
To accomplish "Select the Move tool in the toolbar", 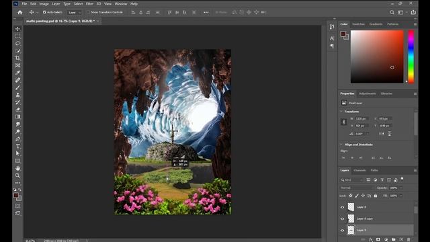I will tap(18, 29).
